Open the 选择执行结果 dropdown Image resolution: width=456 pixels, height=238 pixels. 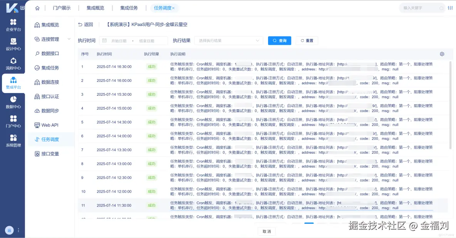coord(229,41)
